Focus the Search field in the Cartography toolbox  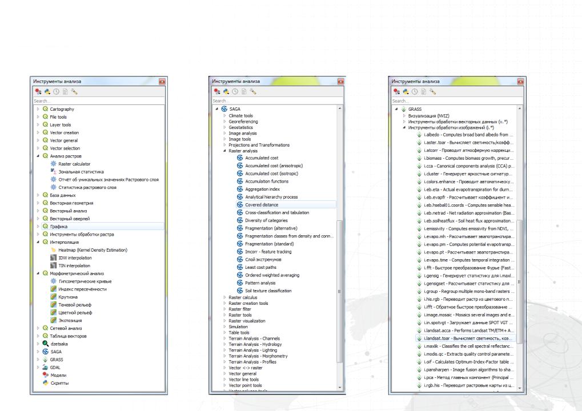[99, 101]
